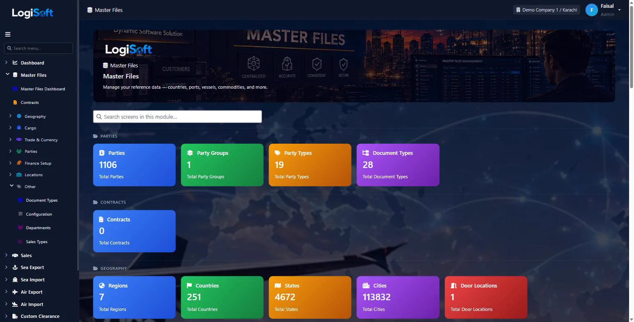
Task: Click the Locations warehouse icon
Action: (19, 175)
